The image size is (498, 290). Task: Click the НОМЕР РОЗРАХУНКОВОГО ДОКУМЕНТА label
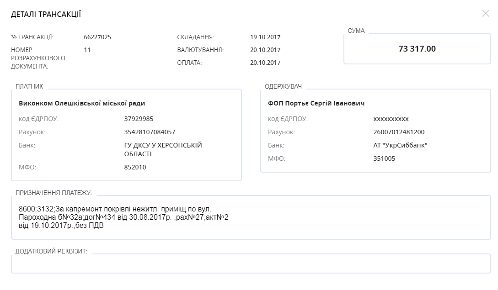38,58
